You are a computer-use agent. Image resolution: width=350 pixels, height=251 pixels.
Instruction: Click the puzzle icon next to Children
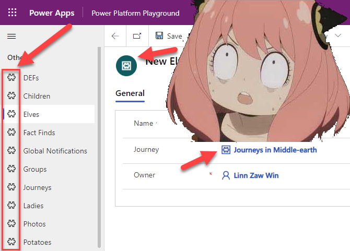pos(11,96)
